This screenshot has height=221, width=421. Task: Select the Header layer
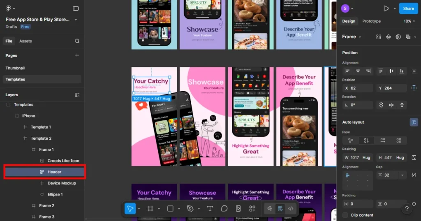pos(44,172)
